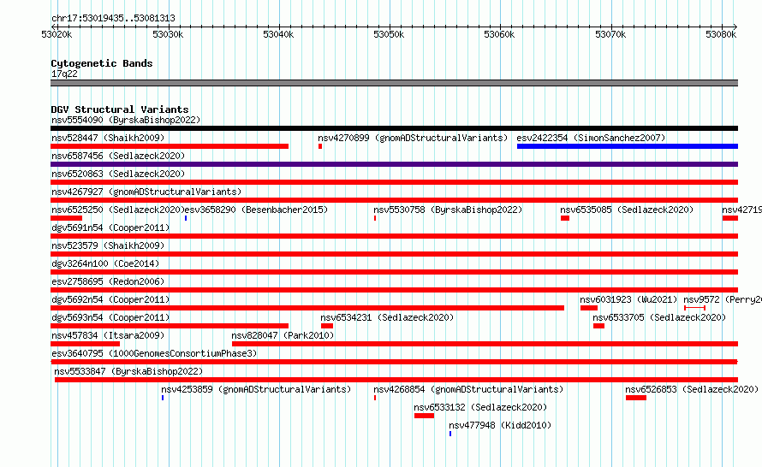Click short red nsv6031923 bar
The width and height of the screenshot is (762, 467).
(x=588, y=308)
